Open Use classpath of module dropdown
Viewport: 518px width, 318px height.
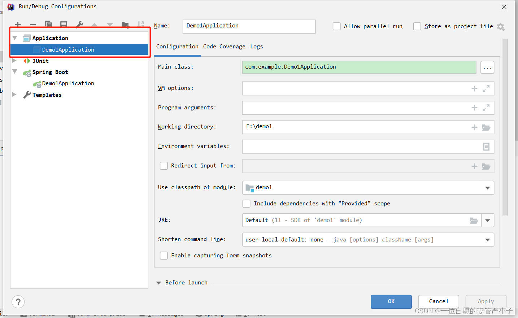(487, 188)
